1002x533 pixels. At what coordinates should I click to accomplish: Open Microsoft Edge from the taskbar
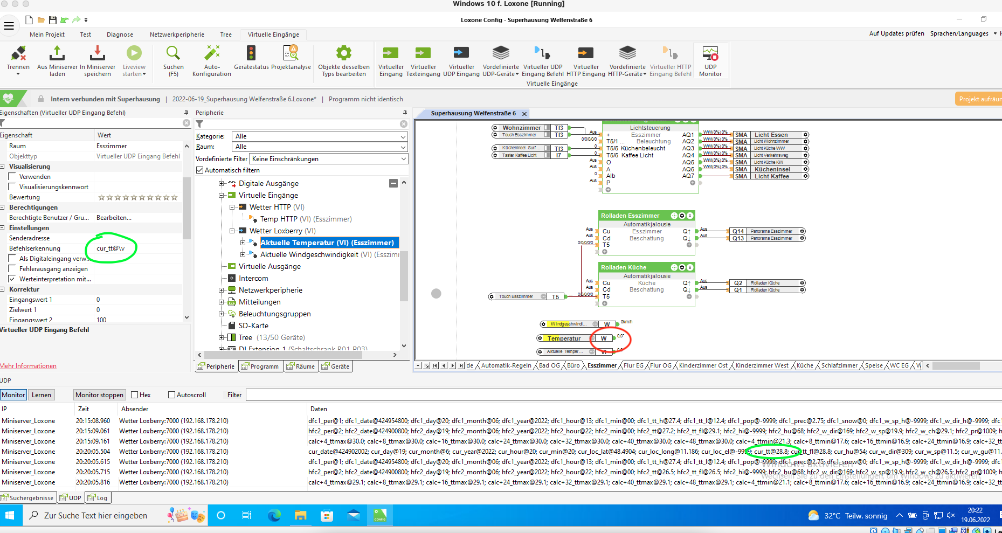[x=274, y=516]
